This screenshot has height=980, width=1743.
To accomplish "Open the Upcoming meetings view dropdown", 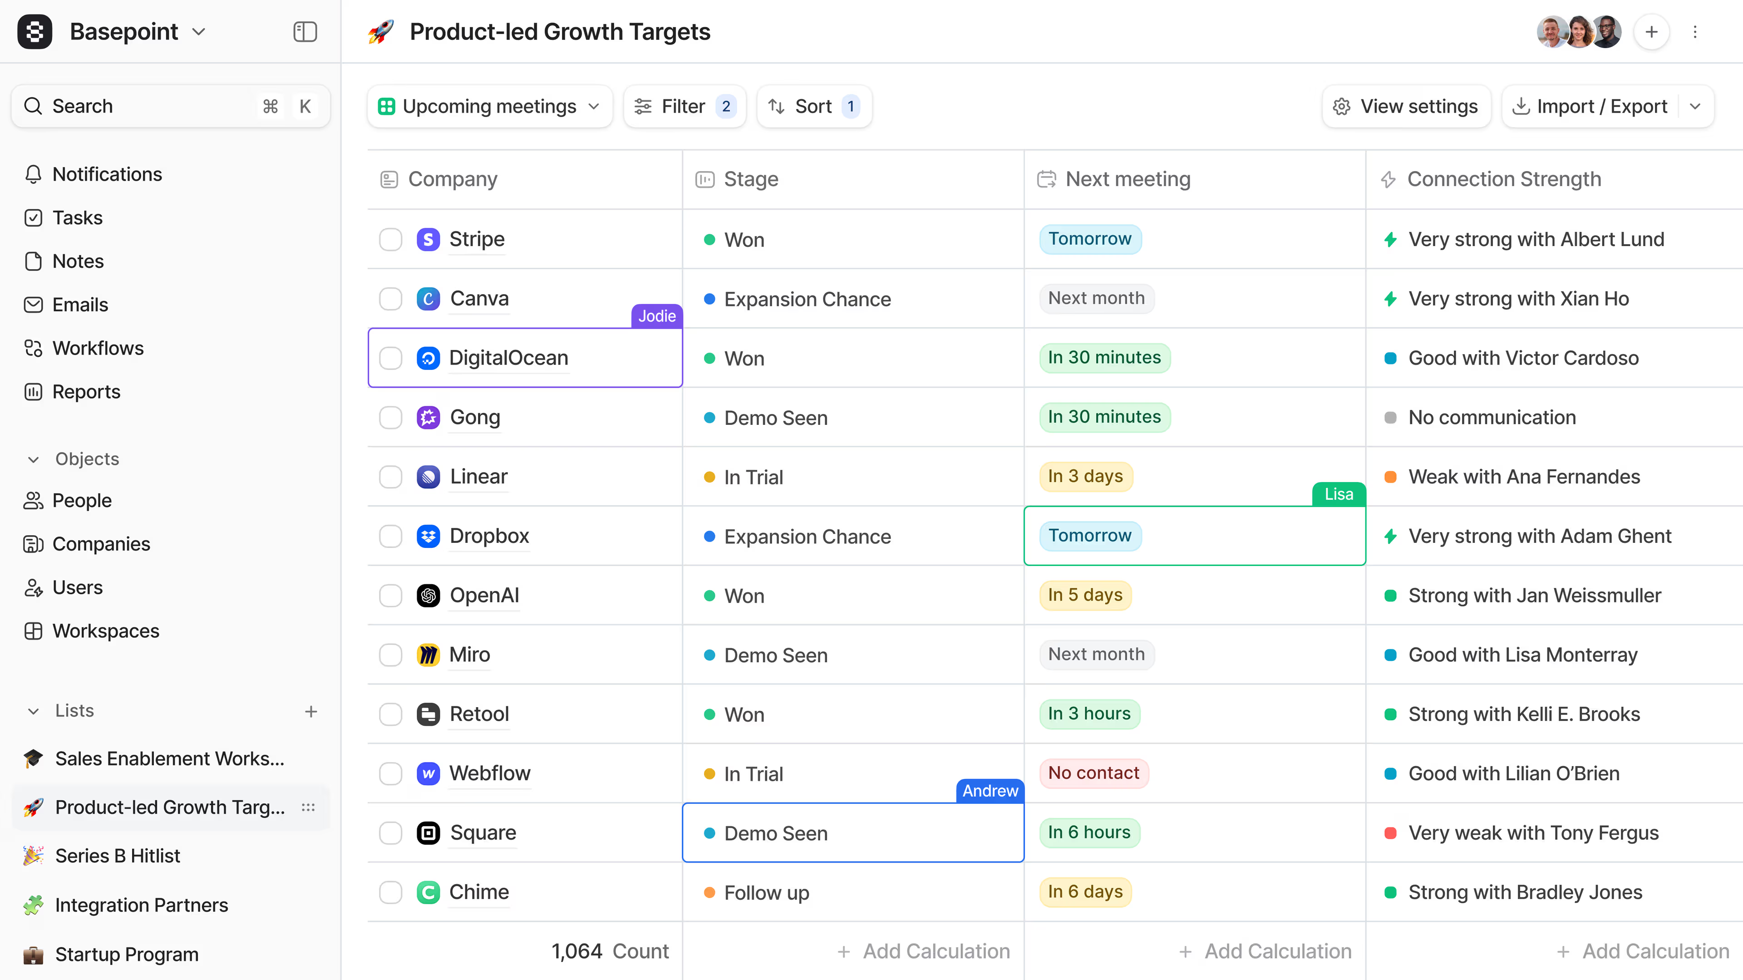I will 489,106.
